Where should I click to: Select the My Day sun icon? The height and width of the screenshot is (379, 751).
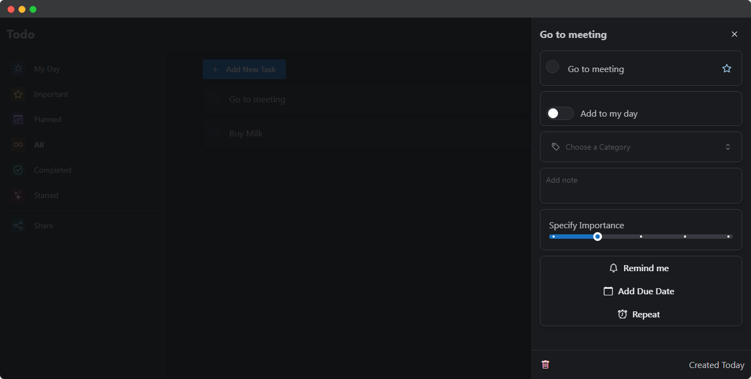tap(18, 69)
